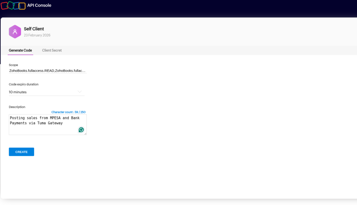
Task: Open the Code expiry duration dropdown arrow
Action: (79, 92)
